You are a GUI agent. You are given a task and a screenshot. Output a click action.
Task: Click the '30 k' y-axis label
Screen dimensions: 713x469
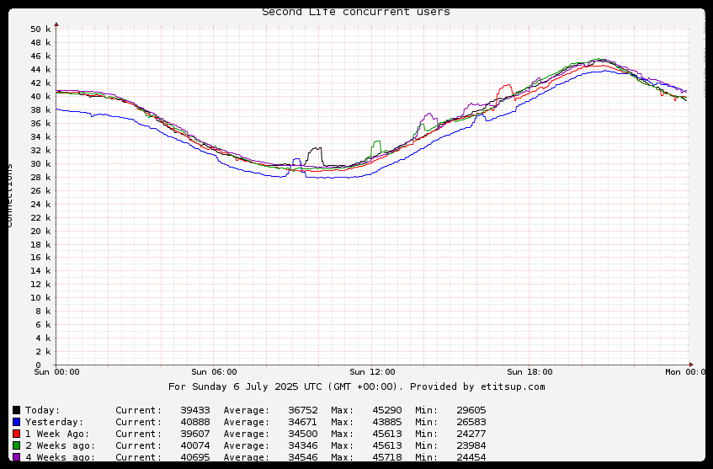(41, 163)
